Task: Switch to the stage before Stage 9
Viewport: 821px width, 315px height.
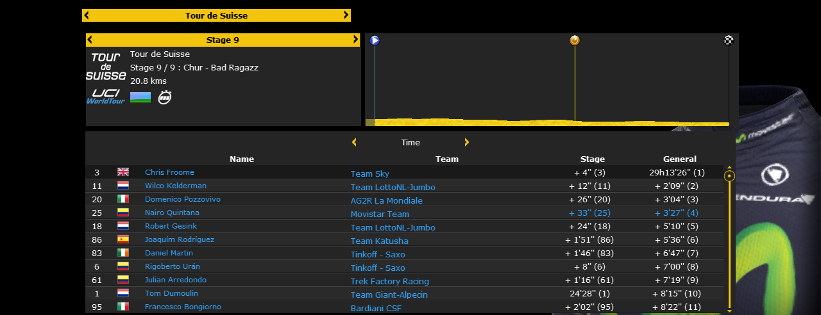Action: click(x=90, y=40)
